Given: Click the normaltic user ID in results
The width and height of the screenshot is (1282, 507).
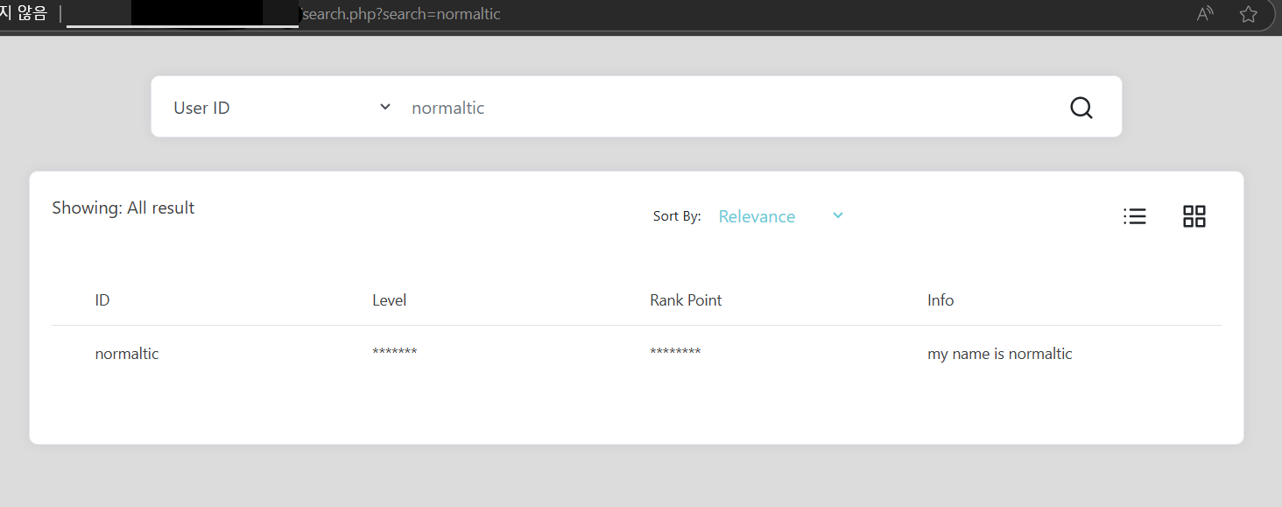Looking at the screenshot, I should tap(126, 353).
